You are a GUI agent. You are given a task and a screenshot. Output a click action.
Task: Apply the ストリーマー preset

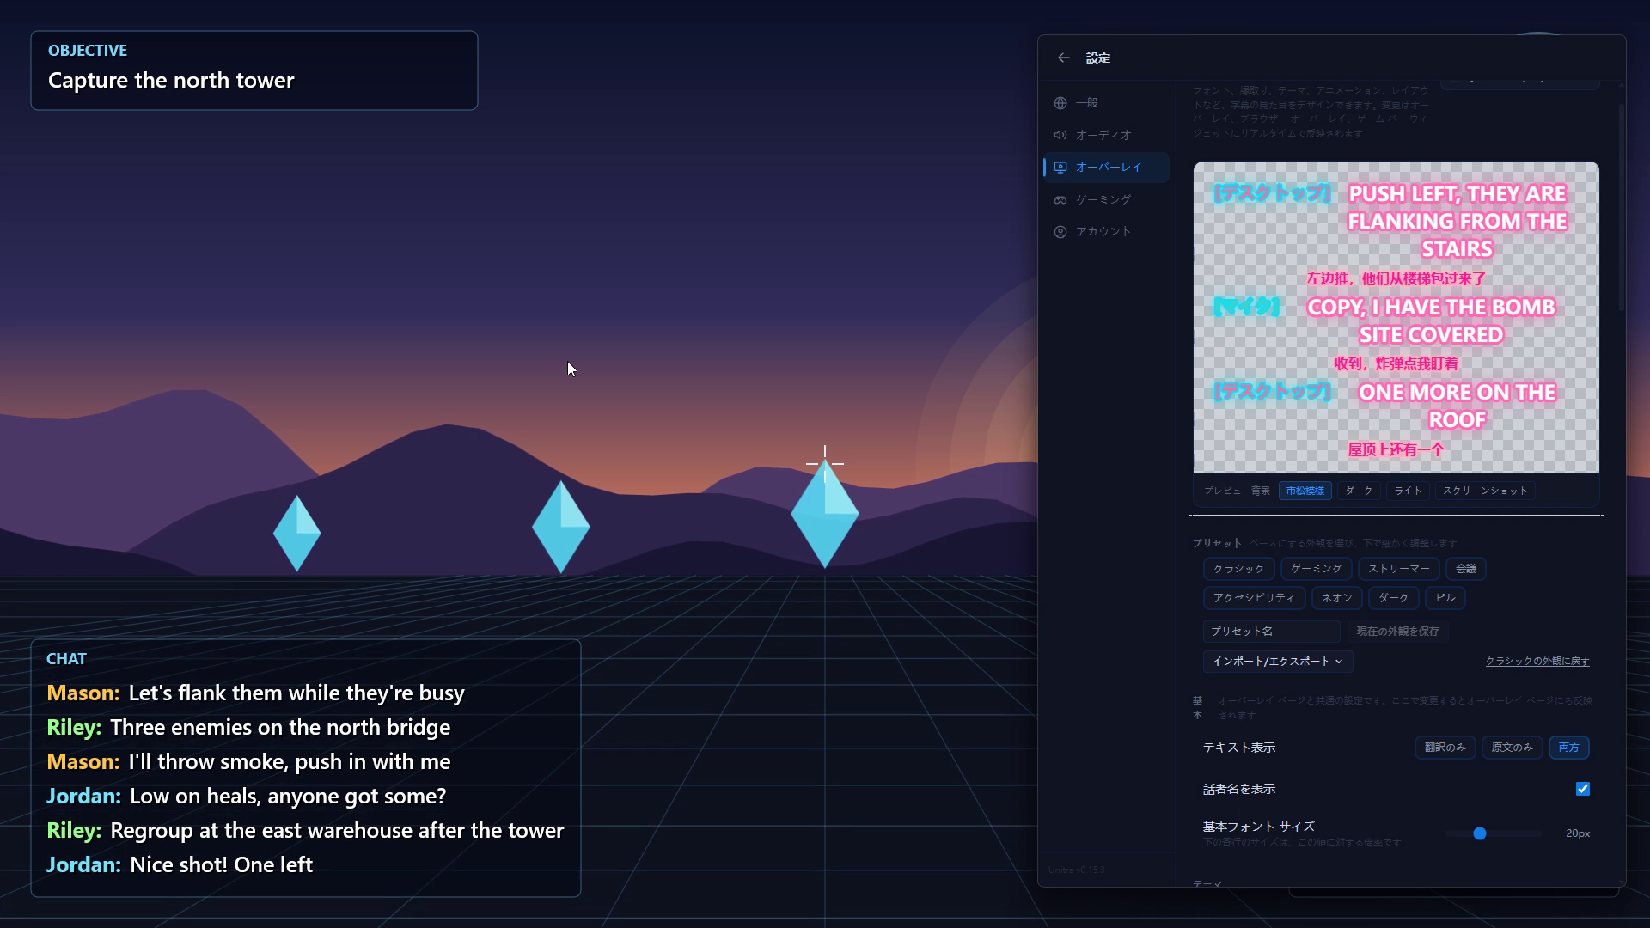(x=1398, y=569)
